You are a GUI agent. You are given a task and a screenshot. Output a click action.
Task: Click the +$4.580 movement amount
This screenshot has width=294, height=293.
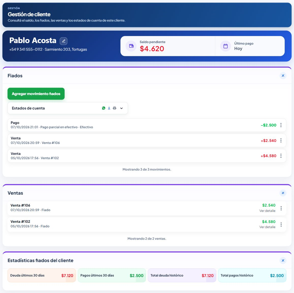click(268, 156)
